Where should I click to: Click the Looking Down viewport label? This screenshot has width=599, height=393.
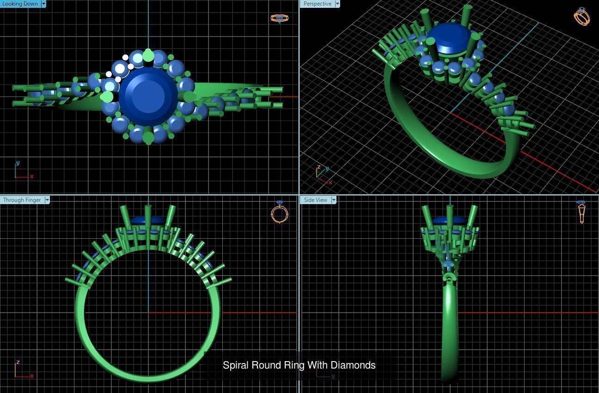20,4
